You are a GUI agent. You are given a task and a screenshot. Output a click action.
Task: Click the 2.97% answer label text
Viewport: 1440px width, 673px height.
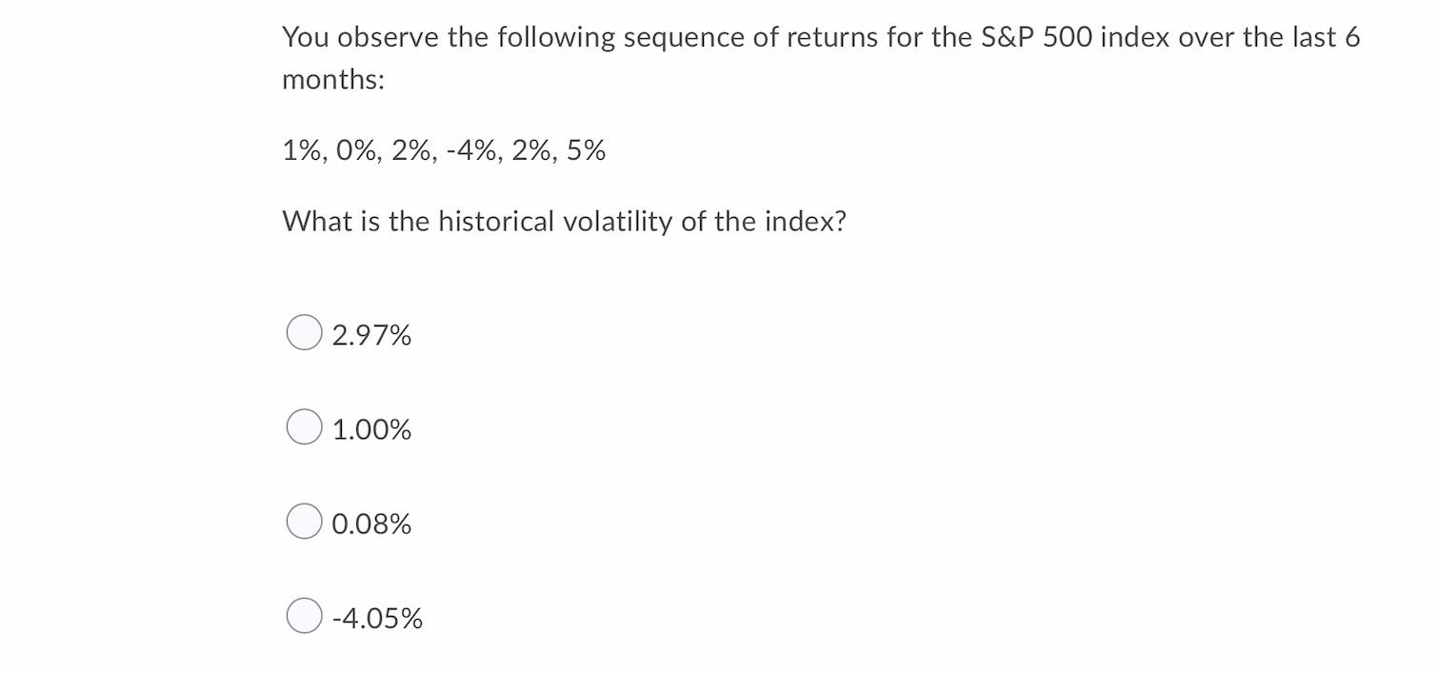pos(371,334)
